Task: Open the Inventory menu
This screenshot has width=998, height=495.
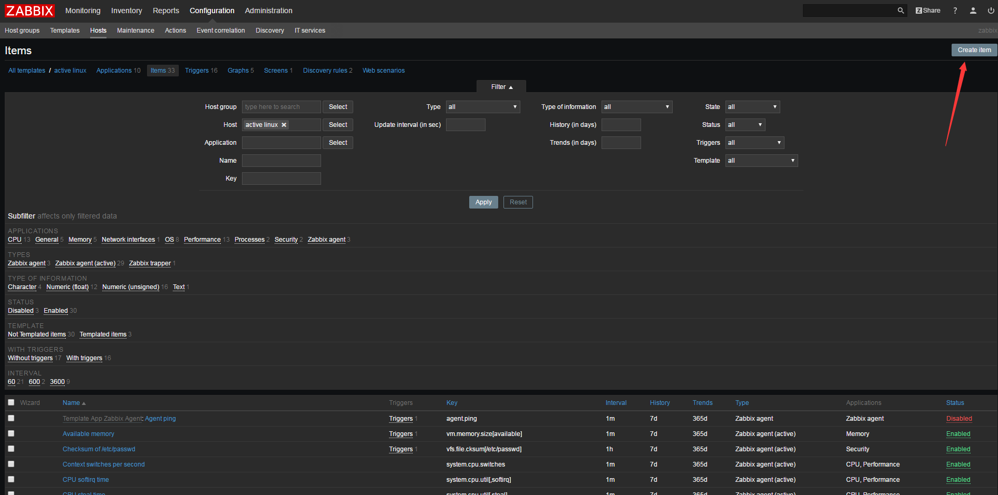Action: (x=127, y=11)
